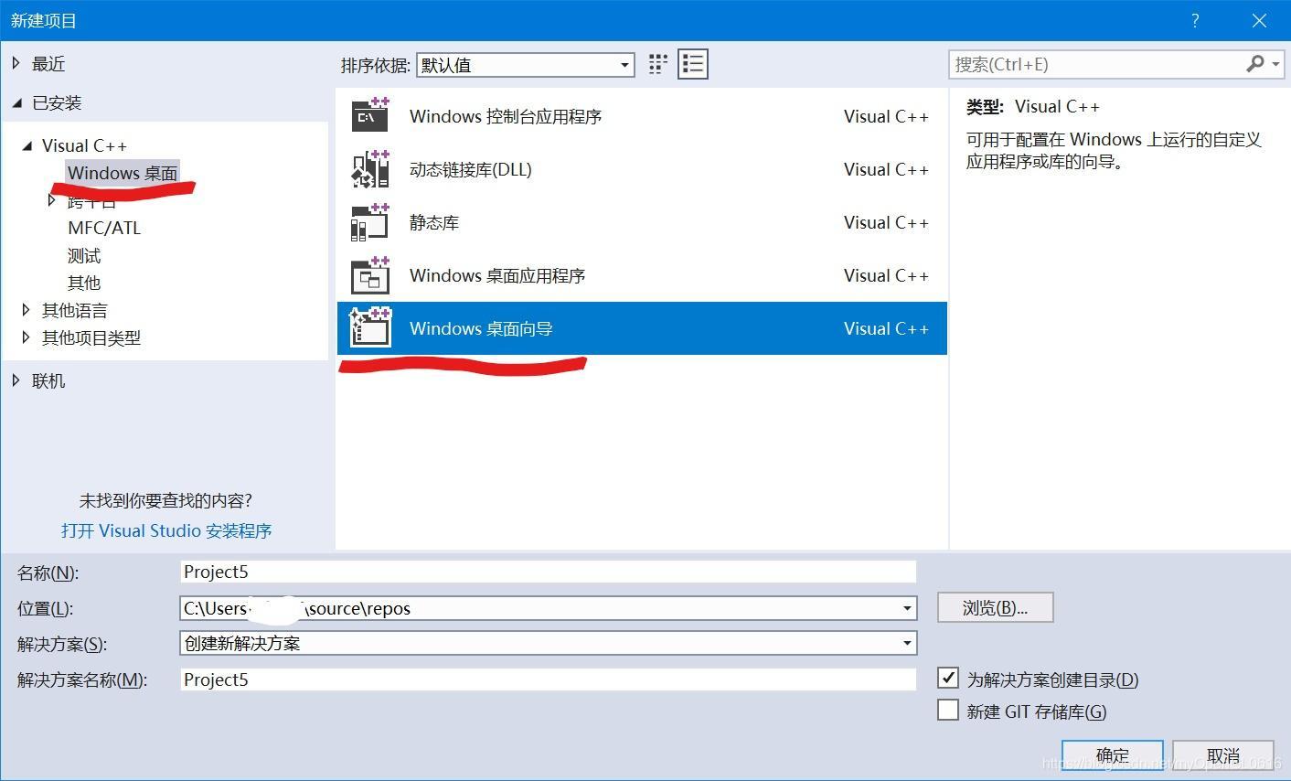Screen dimensions: 1291x781
Task: Select Windows 桌面应用程序 template name
Action: pyautogui.click(x=497, y=275)
